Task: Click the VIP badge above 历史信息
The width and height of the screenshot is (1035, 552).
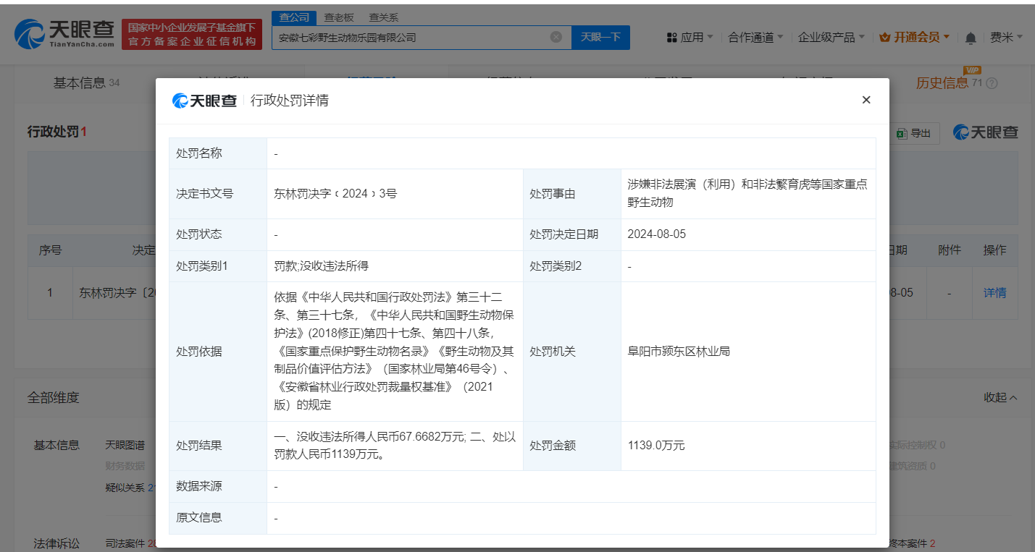Action: pos(971,72)
